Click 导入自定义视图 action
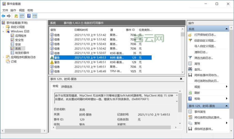Viewport: 234px width, 139px height. pos(205,46)
